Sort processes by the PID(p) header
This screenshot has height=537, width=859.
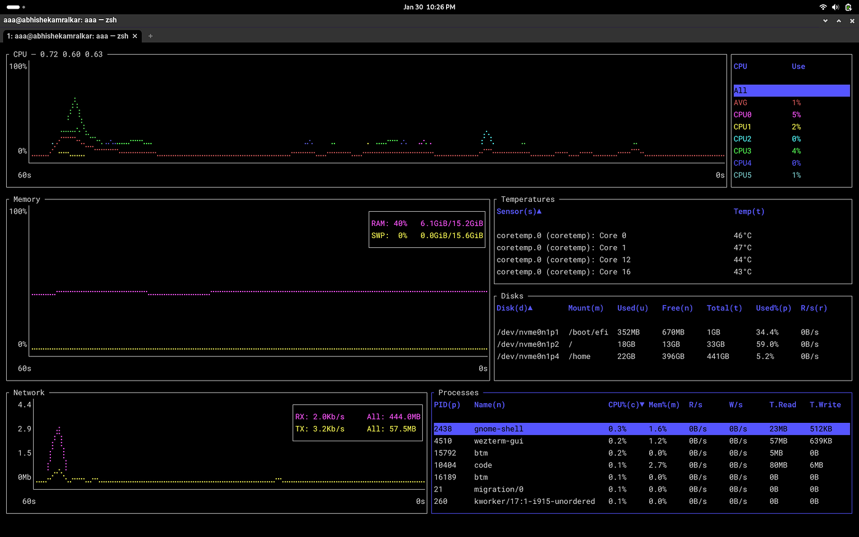click(447, 404)
